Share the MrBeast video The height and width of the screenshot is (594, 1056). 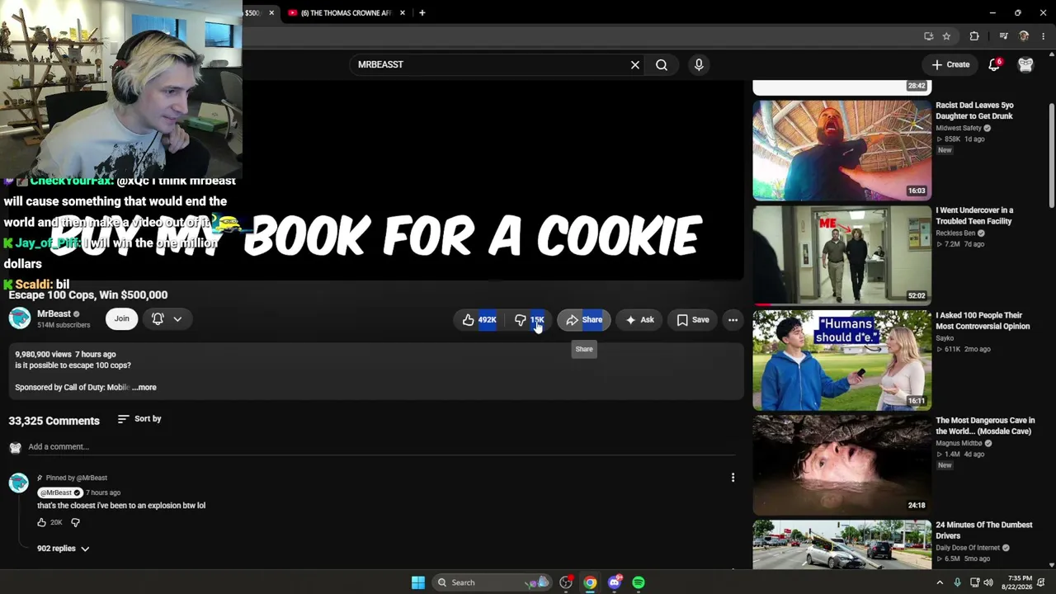584,319
